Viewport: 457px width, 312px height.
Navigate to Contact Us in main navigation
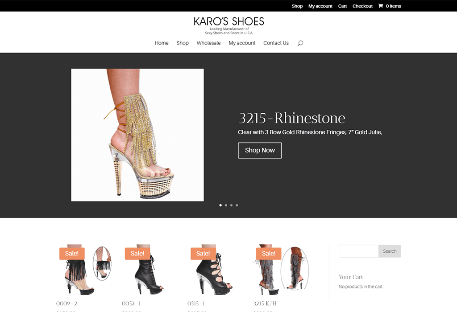[x=276, y=43]
